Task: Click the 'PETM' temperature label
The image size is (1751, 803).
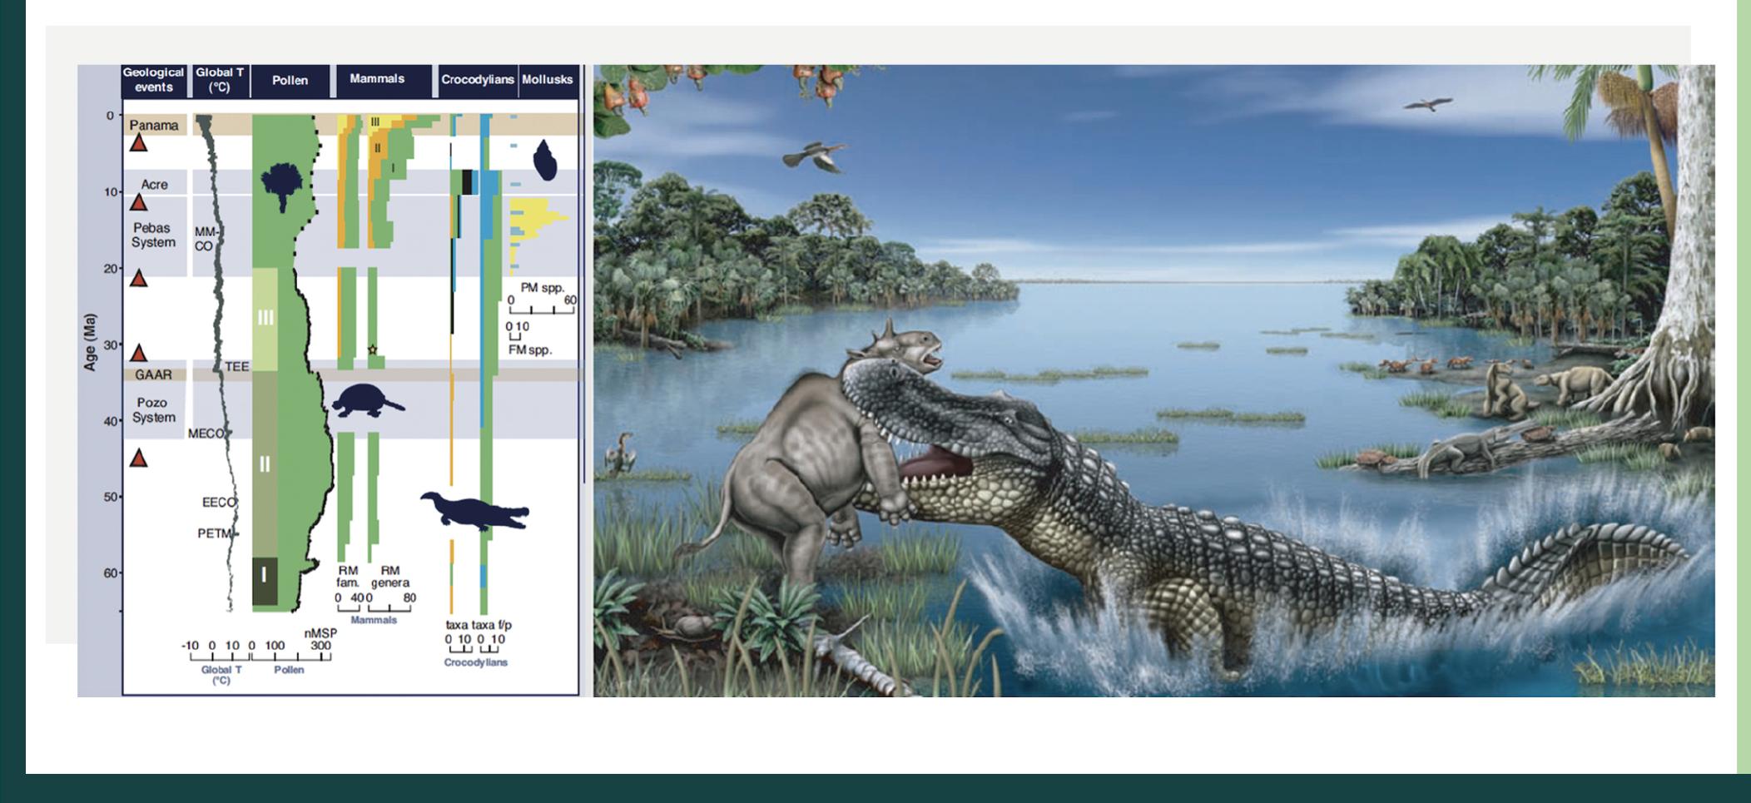Action: pos(214,533)
